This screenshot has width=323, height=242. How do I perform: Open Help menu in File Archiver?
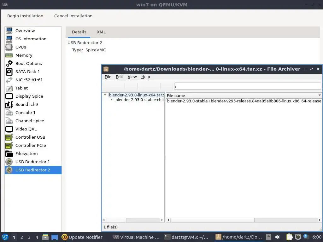[x=146, y=77]
